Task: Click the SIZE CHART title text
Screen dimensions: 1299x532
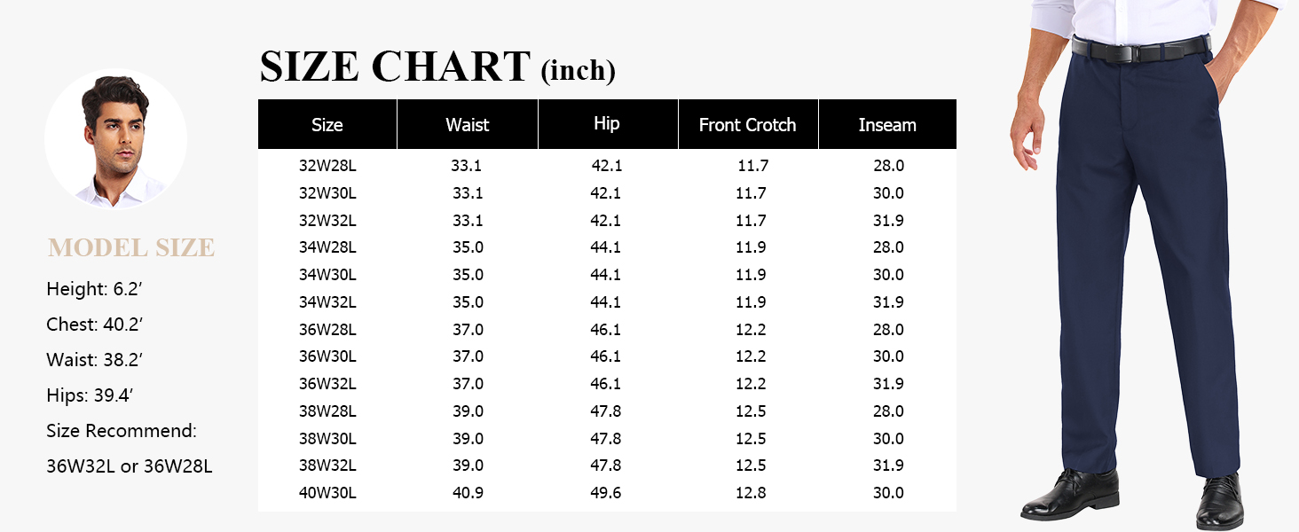Action: coord(395,67)
